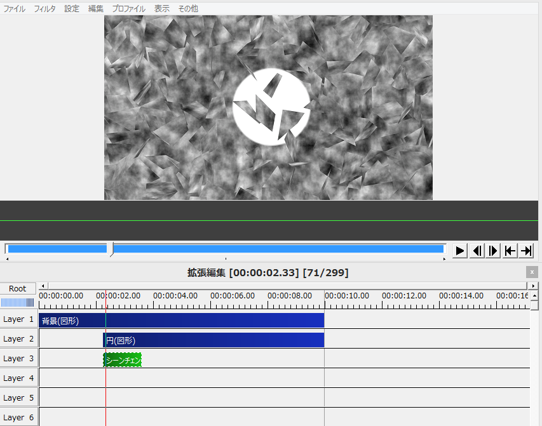Click the left scroll arrow above the timeline ruler
The width and height of the screenshot is (542, 426).
[42, 286]
